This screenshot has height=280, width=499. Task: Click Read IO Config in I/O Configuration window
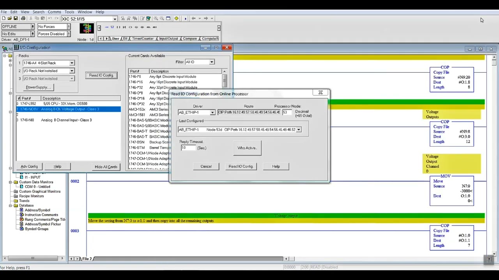[101, 75]
